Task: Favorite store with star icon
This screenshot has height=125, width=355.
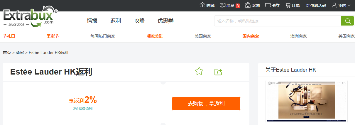Action: point(199,71)
